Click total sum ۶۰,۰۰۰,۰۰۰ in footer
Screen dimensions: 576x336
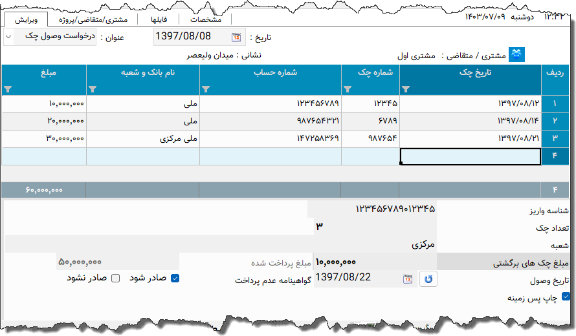44,190
